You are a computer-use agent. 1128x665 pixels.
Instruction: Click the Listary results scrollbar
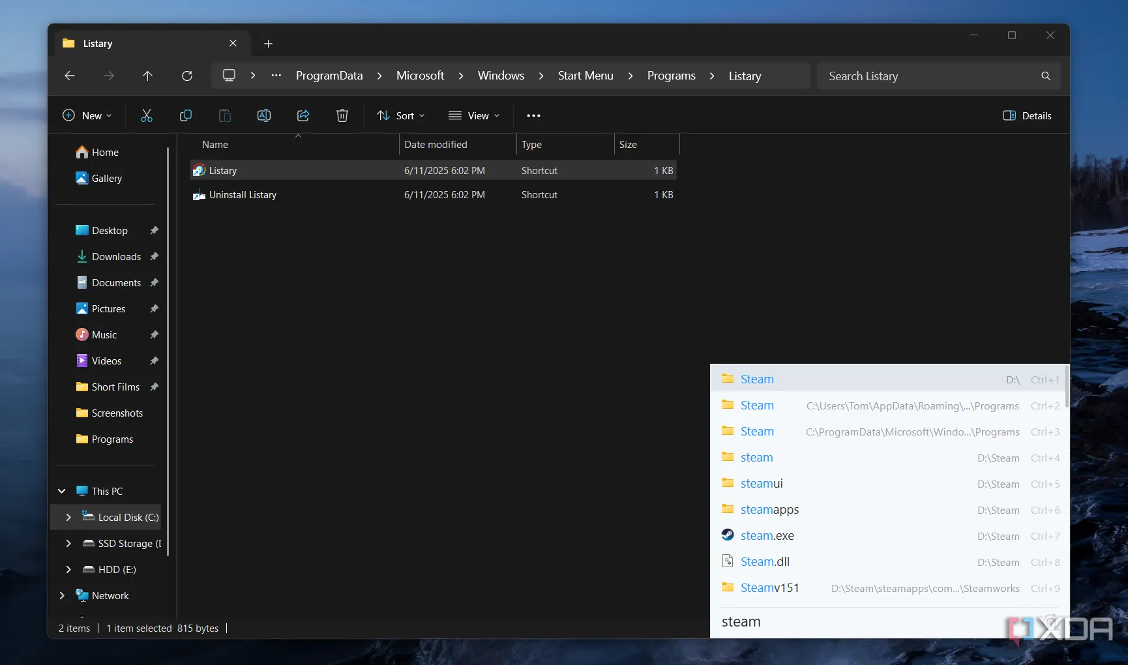pyautogui.click(x=1067, y=386)
